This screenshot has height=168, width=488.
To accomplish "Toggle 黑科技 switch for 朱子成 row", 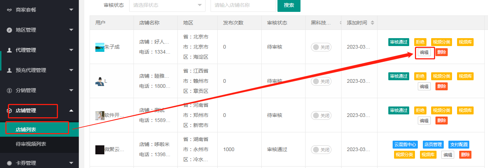I will [321, 47].
